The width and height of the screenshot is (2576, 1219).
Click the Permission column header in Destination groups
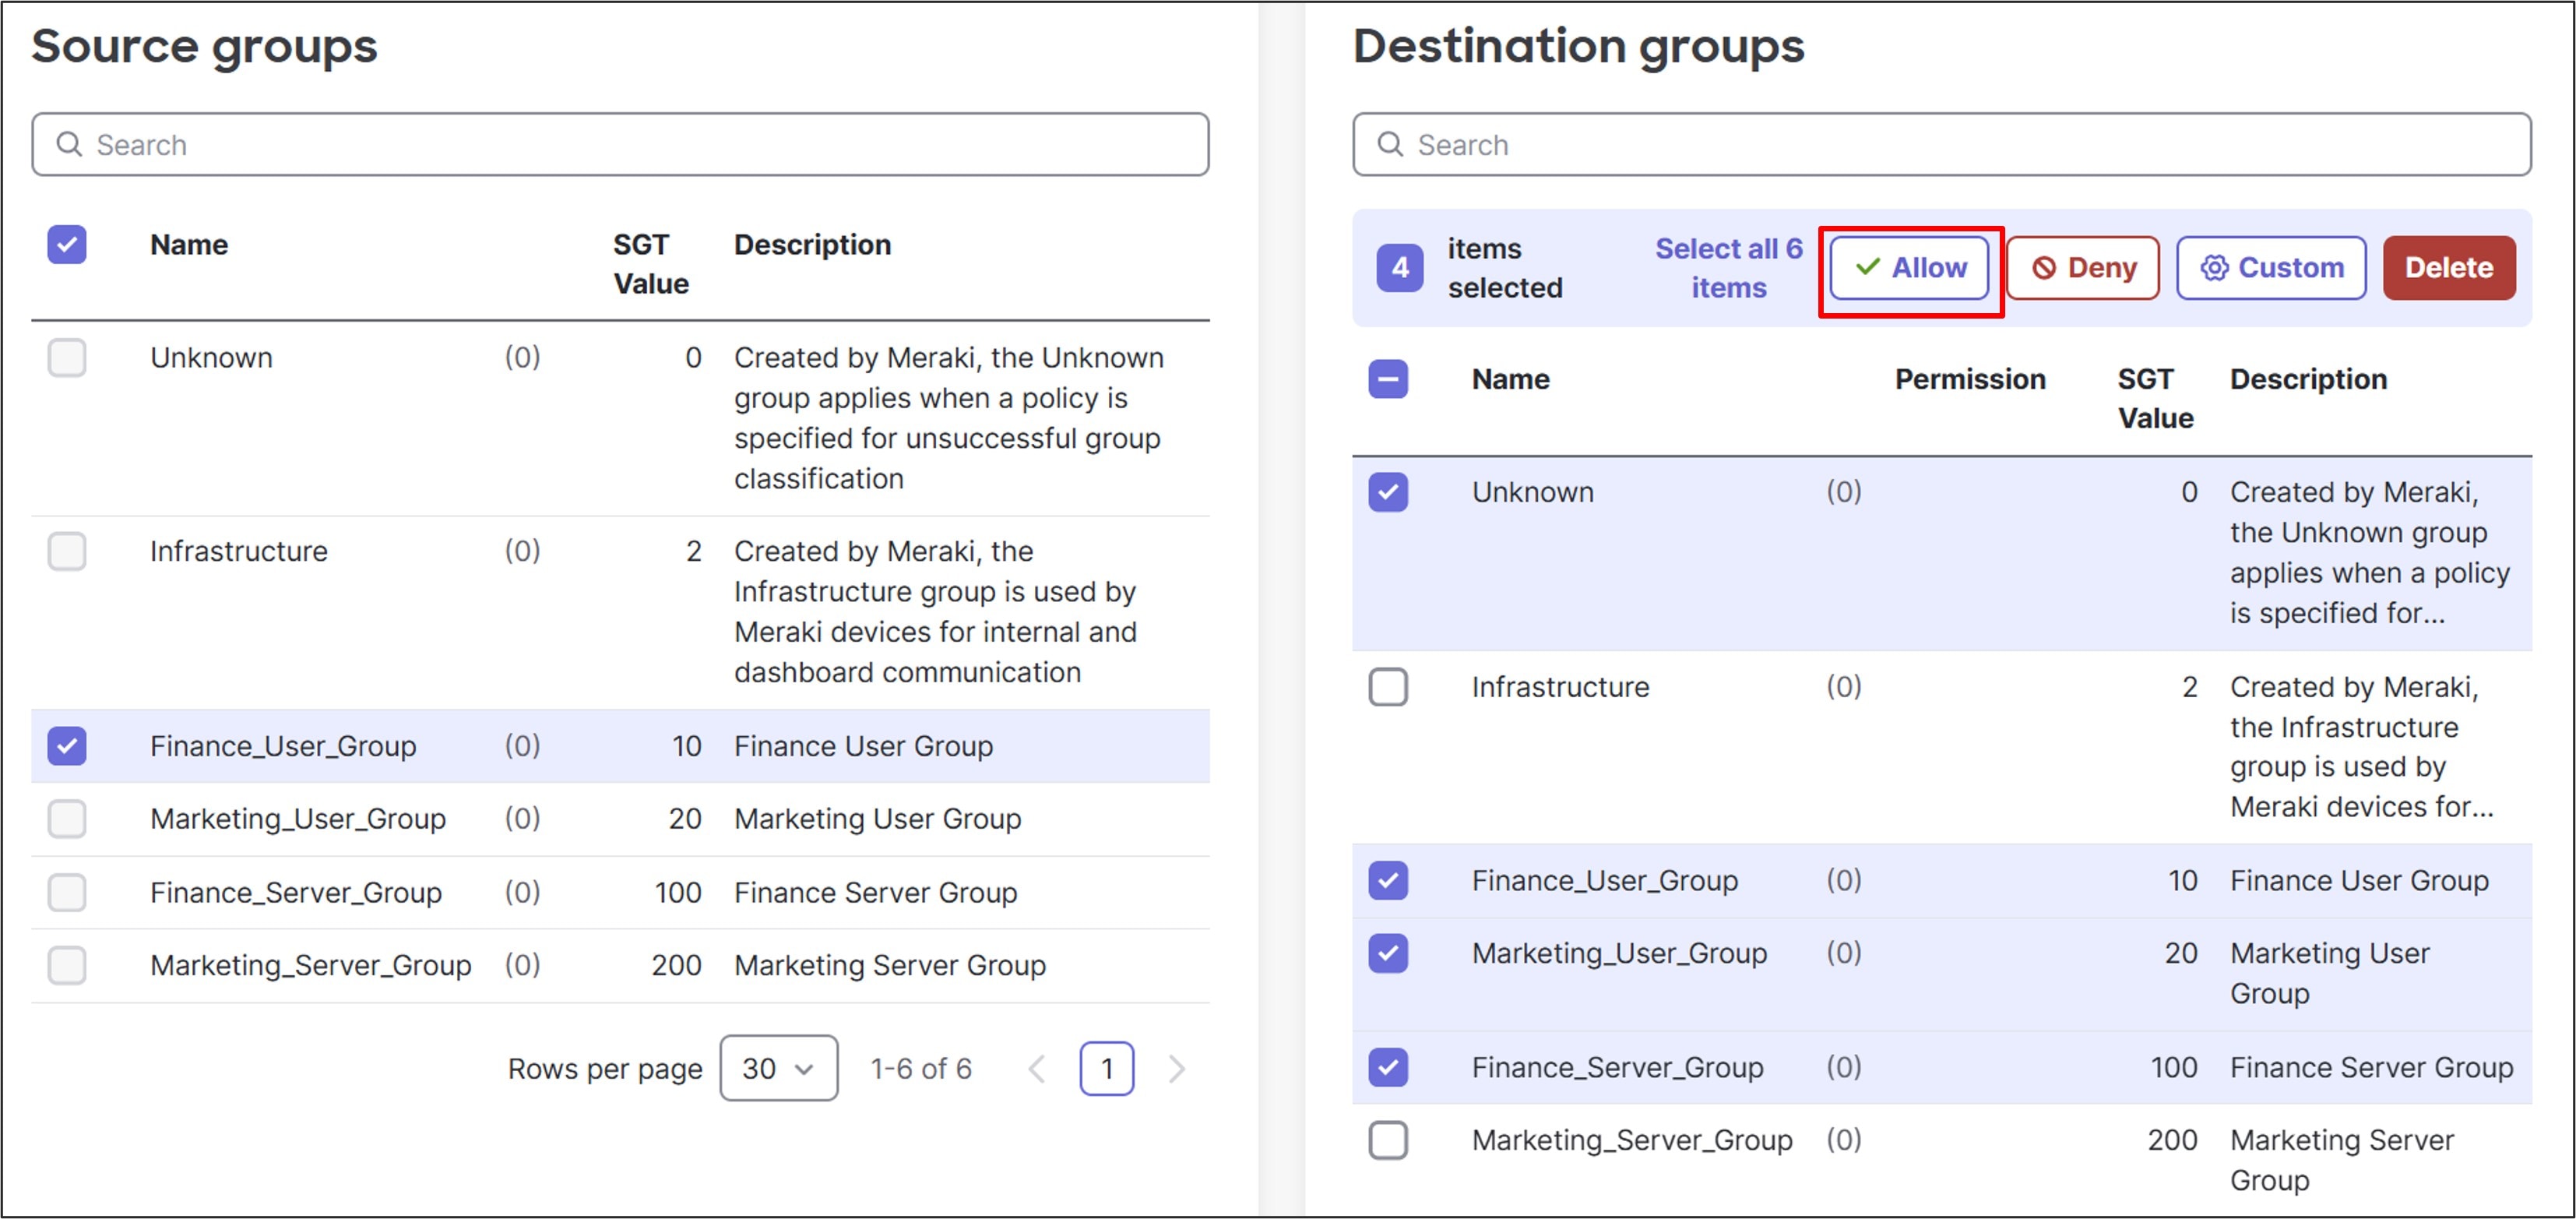tap(1970, 379)
